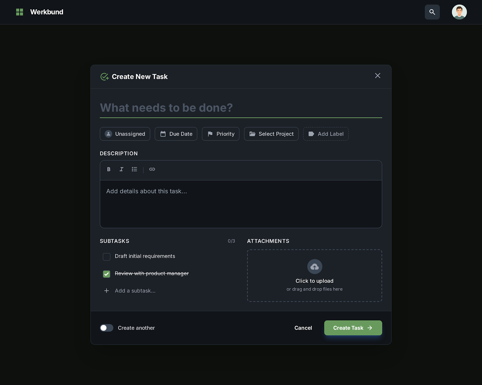Open the user avatar in the header
Viewport: 482px width, 385px height.
click(459, 12)
